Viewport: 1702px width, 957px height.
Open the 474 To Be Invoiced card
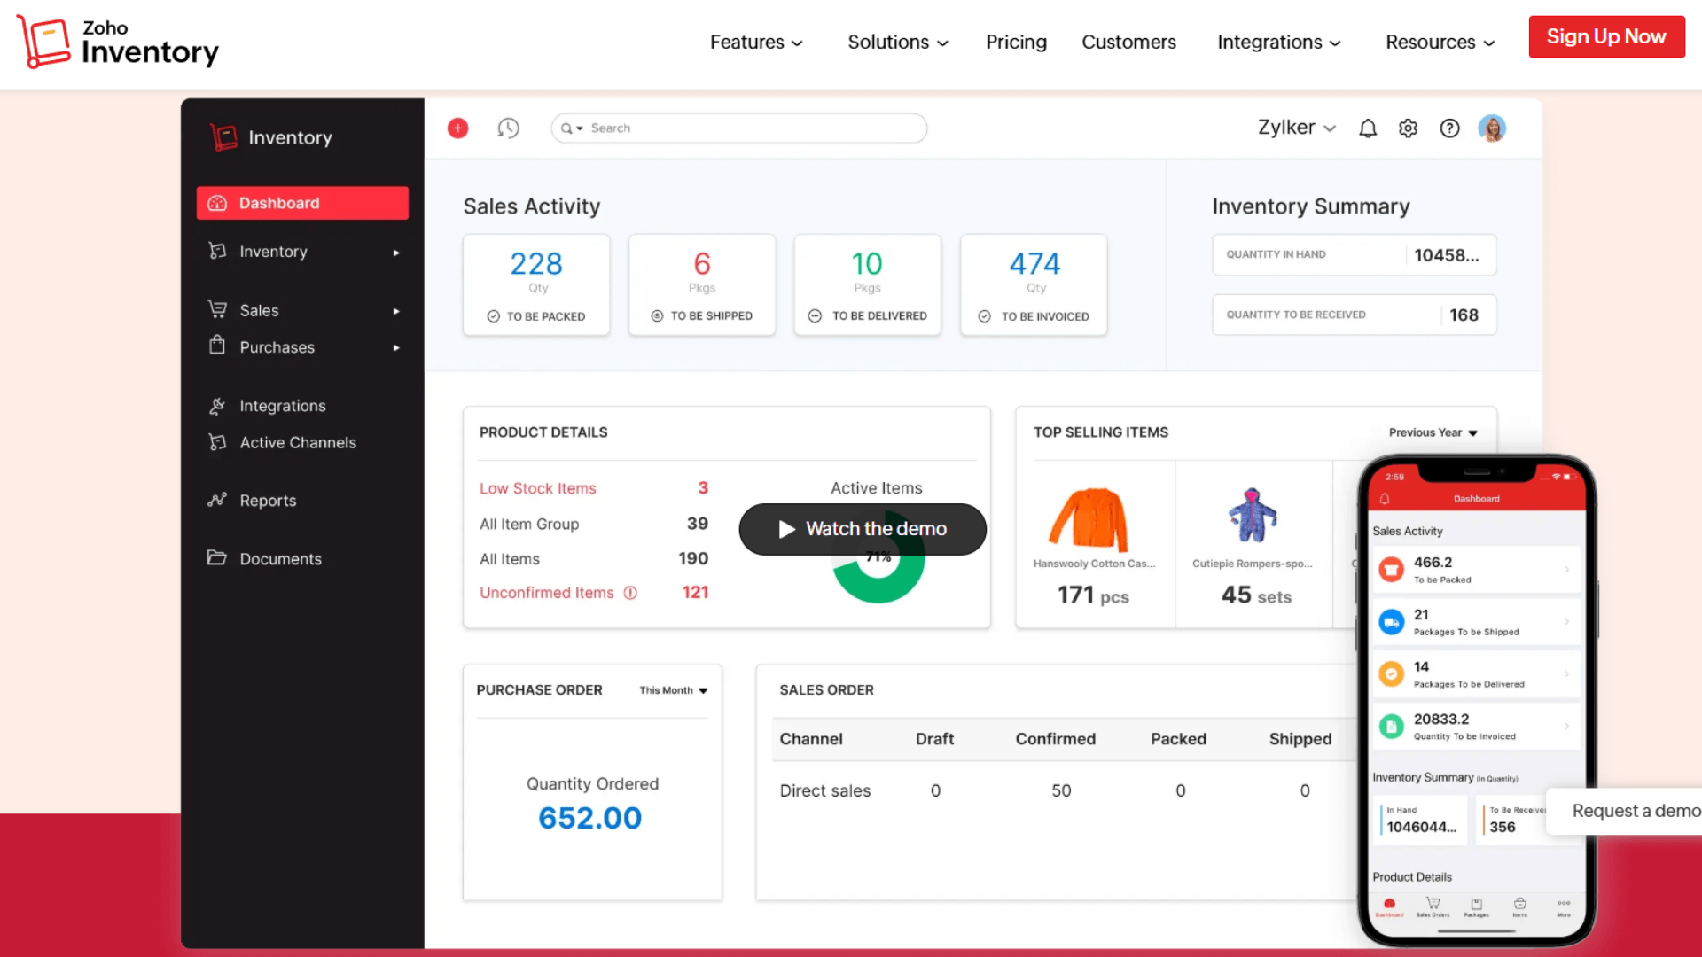click(x=1034, y=284)
